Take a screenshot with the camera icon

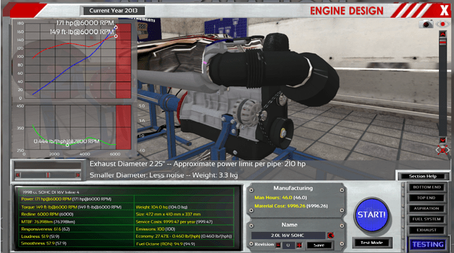pyautogui.click(x=426, y=24)
